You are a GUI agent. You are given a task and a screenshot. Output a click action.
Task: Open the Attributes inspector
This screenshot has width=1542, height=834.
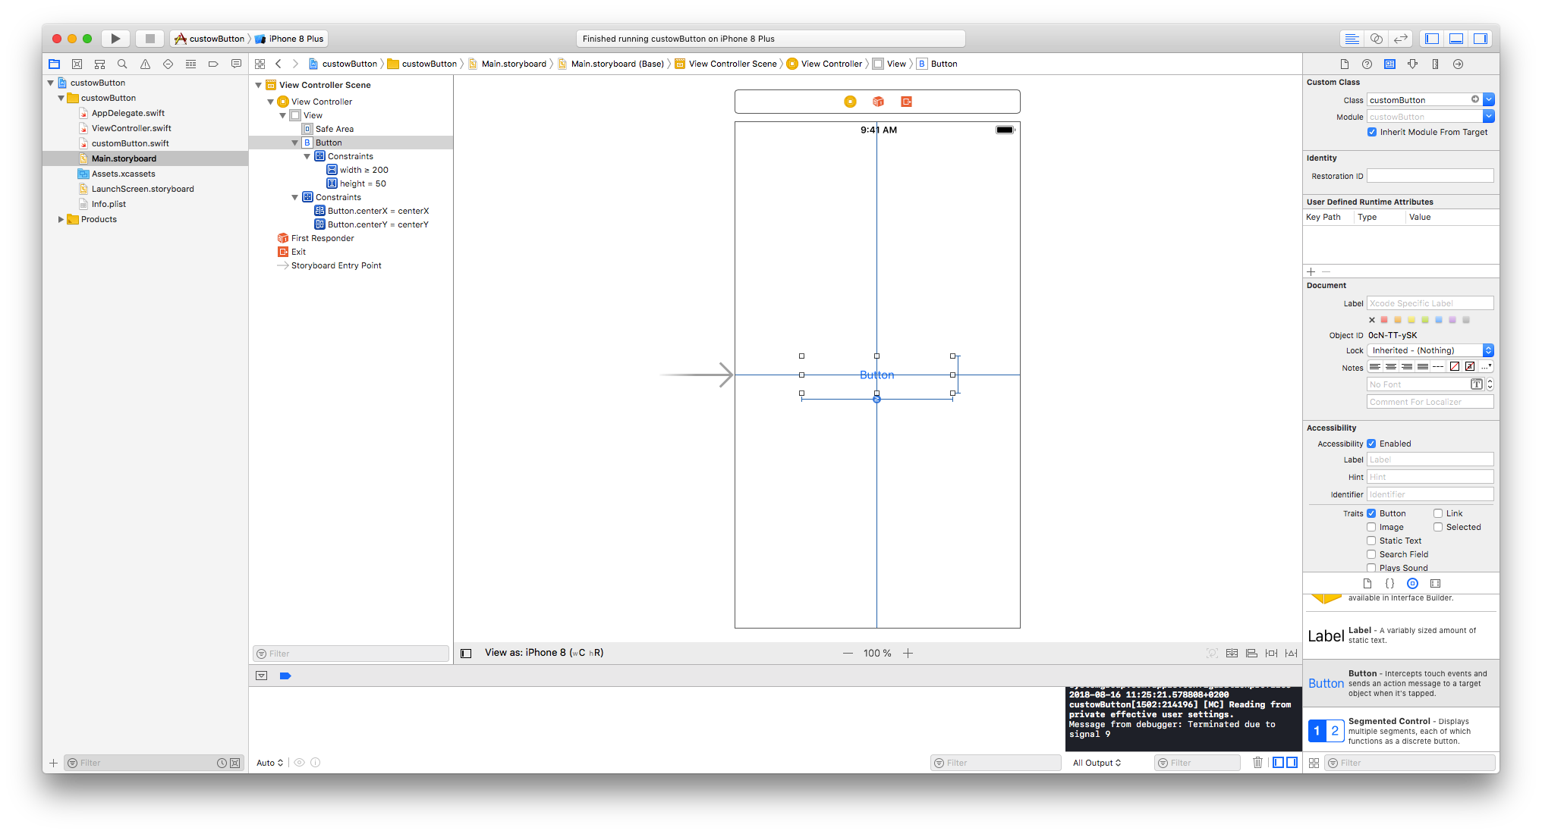1412,64
